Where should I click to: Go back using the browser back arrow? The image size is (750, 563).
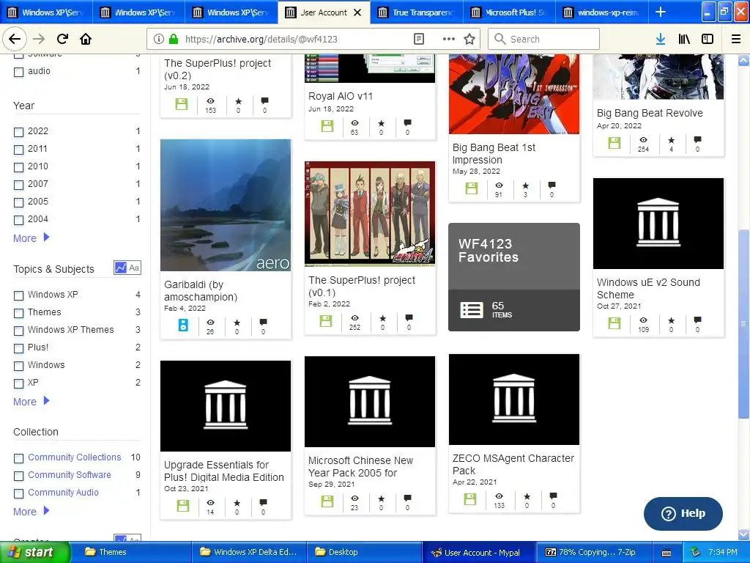(15, 39)
